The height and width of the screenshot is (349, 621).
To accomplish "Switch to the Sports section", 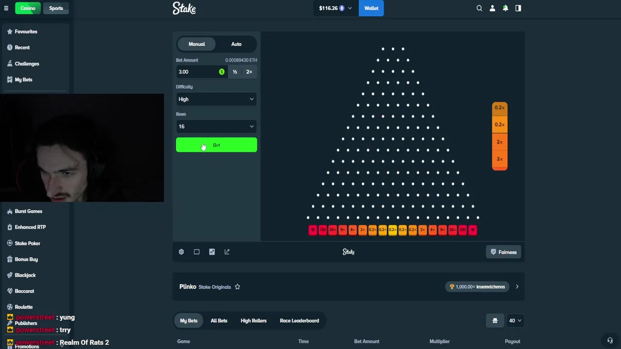I will click(56, 8).
